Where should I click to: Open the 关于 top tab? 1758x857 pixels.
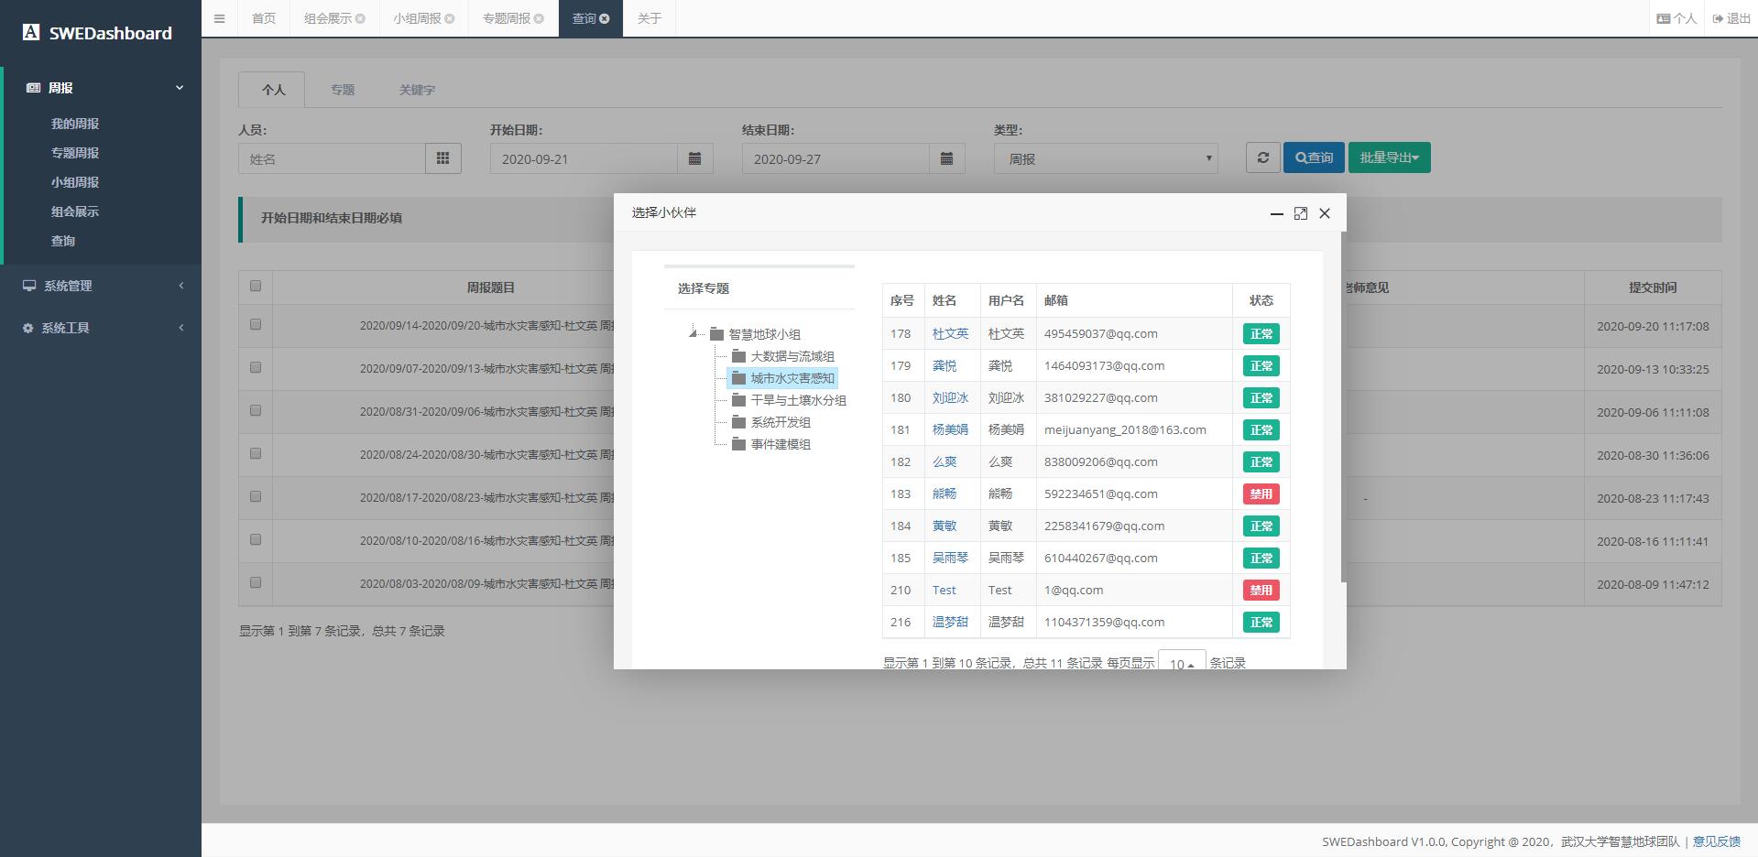(x=650, y=18)
